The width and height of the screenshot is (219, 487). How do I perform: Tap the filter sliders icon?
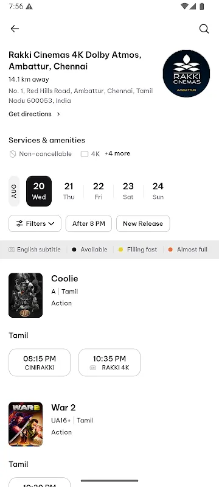pos(19,223)
